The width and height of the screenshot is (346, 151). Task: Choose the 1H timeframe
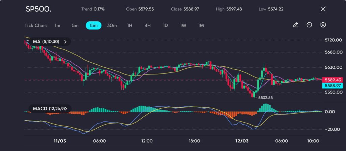coord(130,25)
